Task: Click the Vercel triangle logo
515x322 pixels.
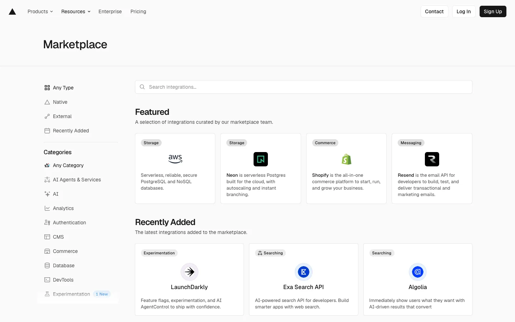Action: [x=12, y=11]
